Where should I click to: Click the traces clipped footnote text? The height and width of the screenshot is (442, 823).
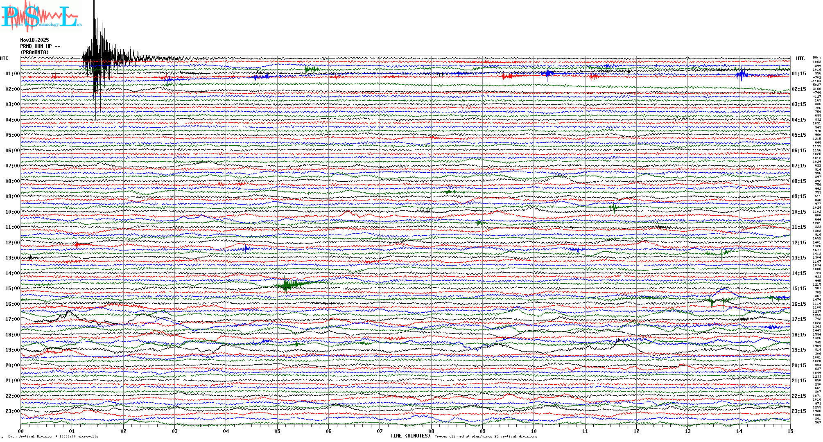[486, 436]
